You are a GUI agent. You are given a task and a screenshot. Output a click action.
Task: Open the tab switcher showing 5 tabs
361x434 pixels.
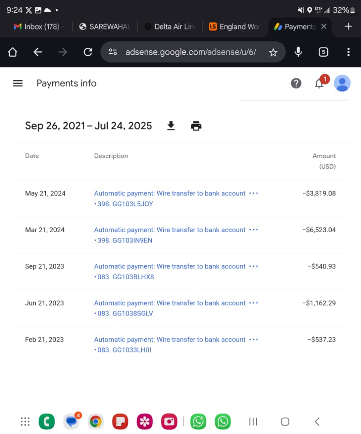pos(323,52)
